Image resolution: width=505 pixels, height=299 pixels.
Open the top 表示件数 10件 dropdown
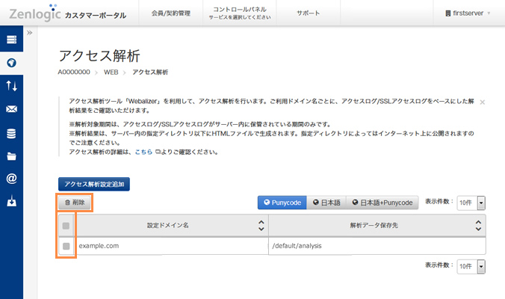click(471, 203)
